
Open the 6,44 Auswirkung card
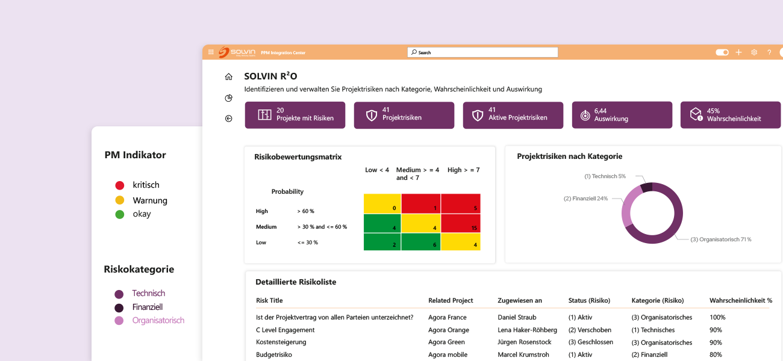(x=622, y=115)
